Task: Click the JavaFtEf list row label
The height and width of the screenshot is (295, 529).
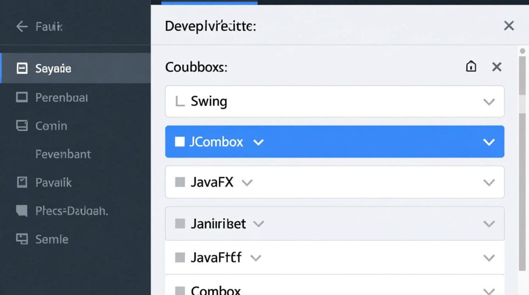Action: (216, 258)
